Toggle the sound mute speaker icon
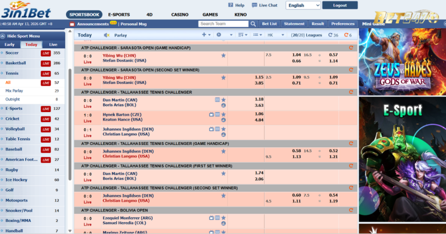446x234 pixels. click(x=107, y=35)
